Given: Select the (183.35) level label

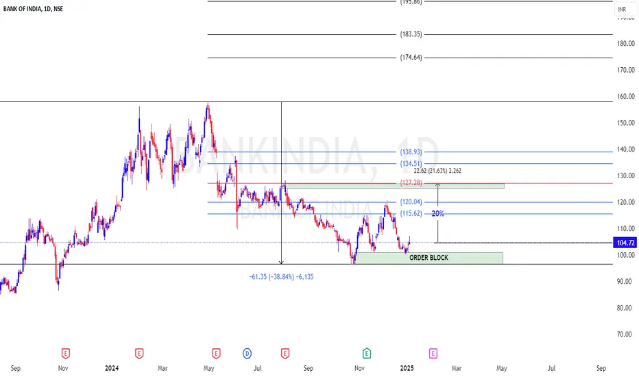Looking at the screenshot, I should tap(411, 34).
